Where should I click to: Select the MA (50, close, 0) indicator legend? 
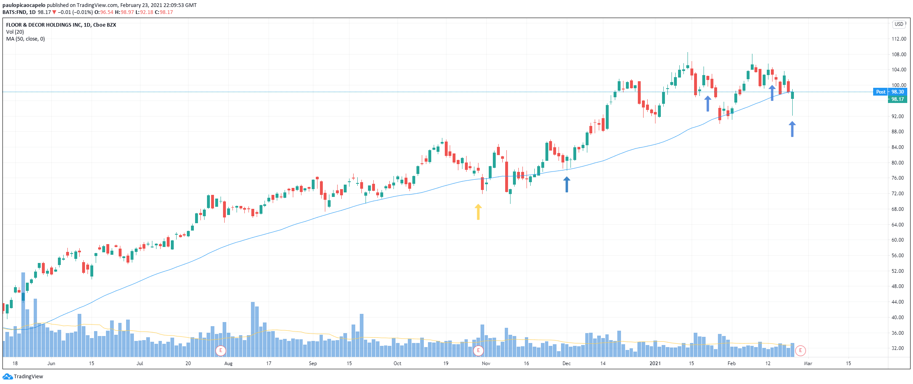tap(25, 39)
